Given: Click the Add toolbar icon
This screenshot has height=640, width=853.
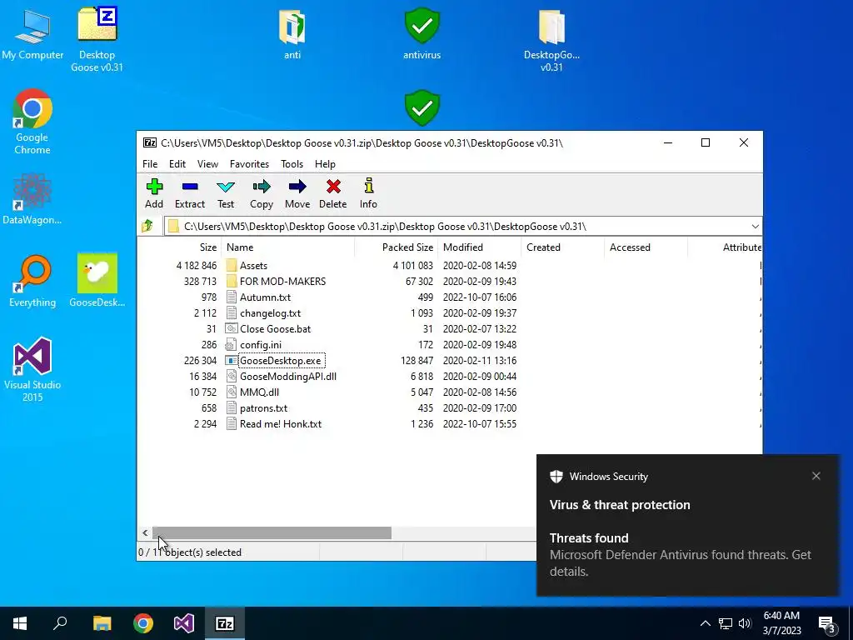Looking at the screenshot, I should [x=154, y=193].
